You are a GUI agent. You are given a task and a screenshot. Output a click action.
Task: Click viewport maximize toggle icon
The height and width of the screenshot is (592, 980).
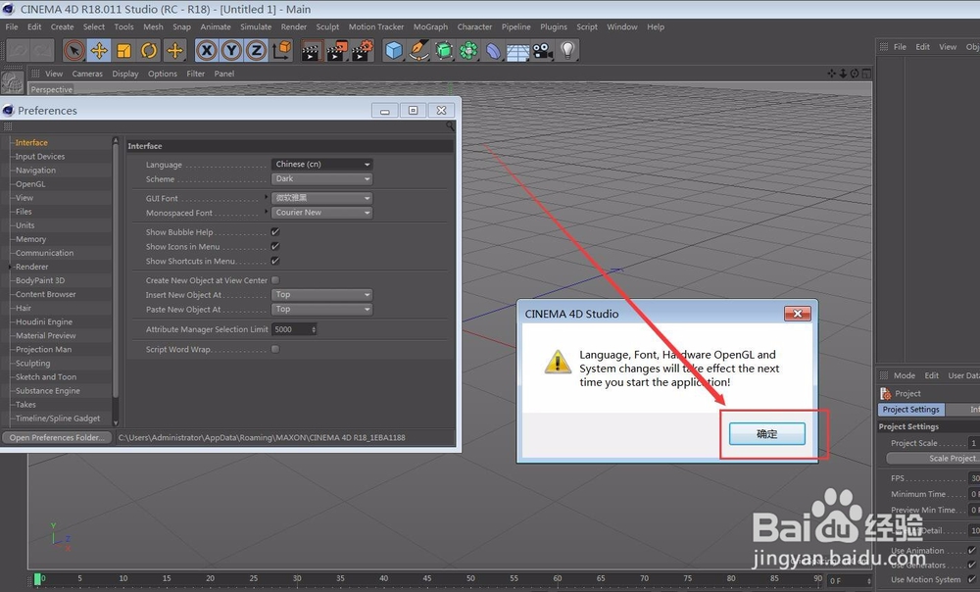[866, 74]
